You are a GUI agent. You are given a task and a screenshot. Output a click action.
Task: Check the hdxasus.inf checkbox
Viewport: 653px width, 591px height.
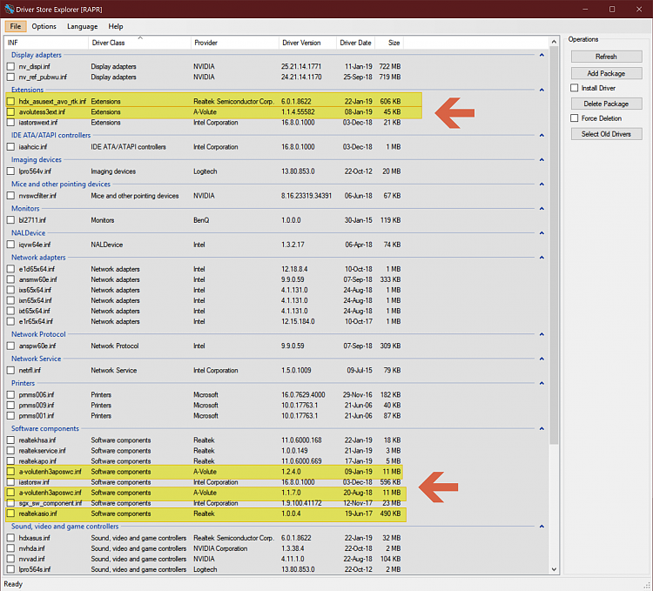10,538
